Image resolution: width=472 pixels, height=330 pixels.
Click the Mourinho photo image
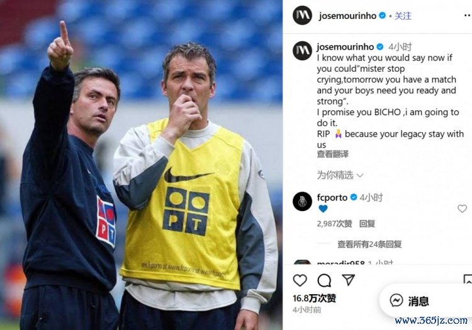tap(141, 165)
